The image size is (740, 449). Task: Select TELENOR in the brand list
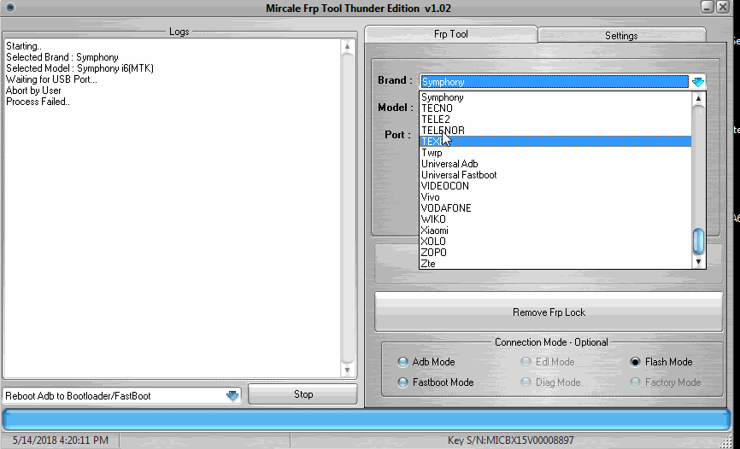pyautogui.click(x=555, y=130)
